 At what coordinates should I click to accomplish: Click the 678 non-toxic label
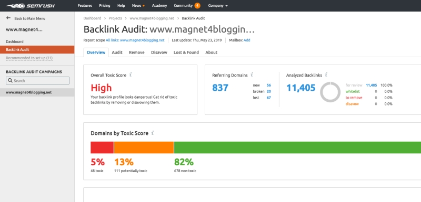coord(185,171)
